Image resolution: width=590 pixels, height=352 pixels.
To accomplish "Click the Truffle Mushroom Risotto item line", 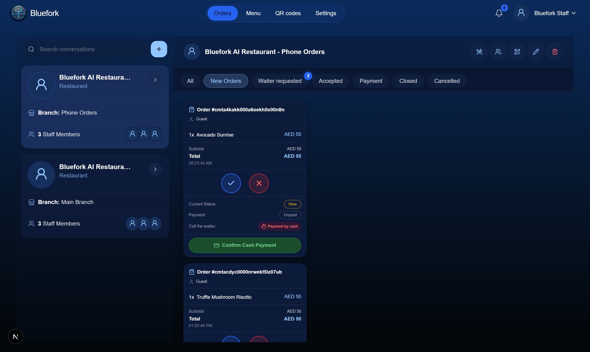I will pos(245,297).
